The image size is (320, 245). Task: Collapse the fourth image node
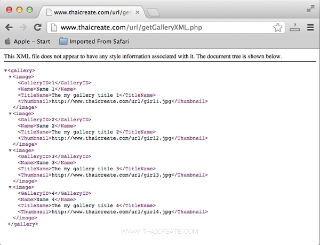pyautogui.click(x=10, y=187)
